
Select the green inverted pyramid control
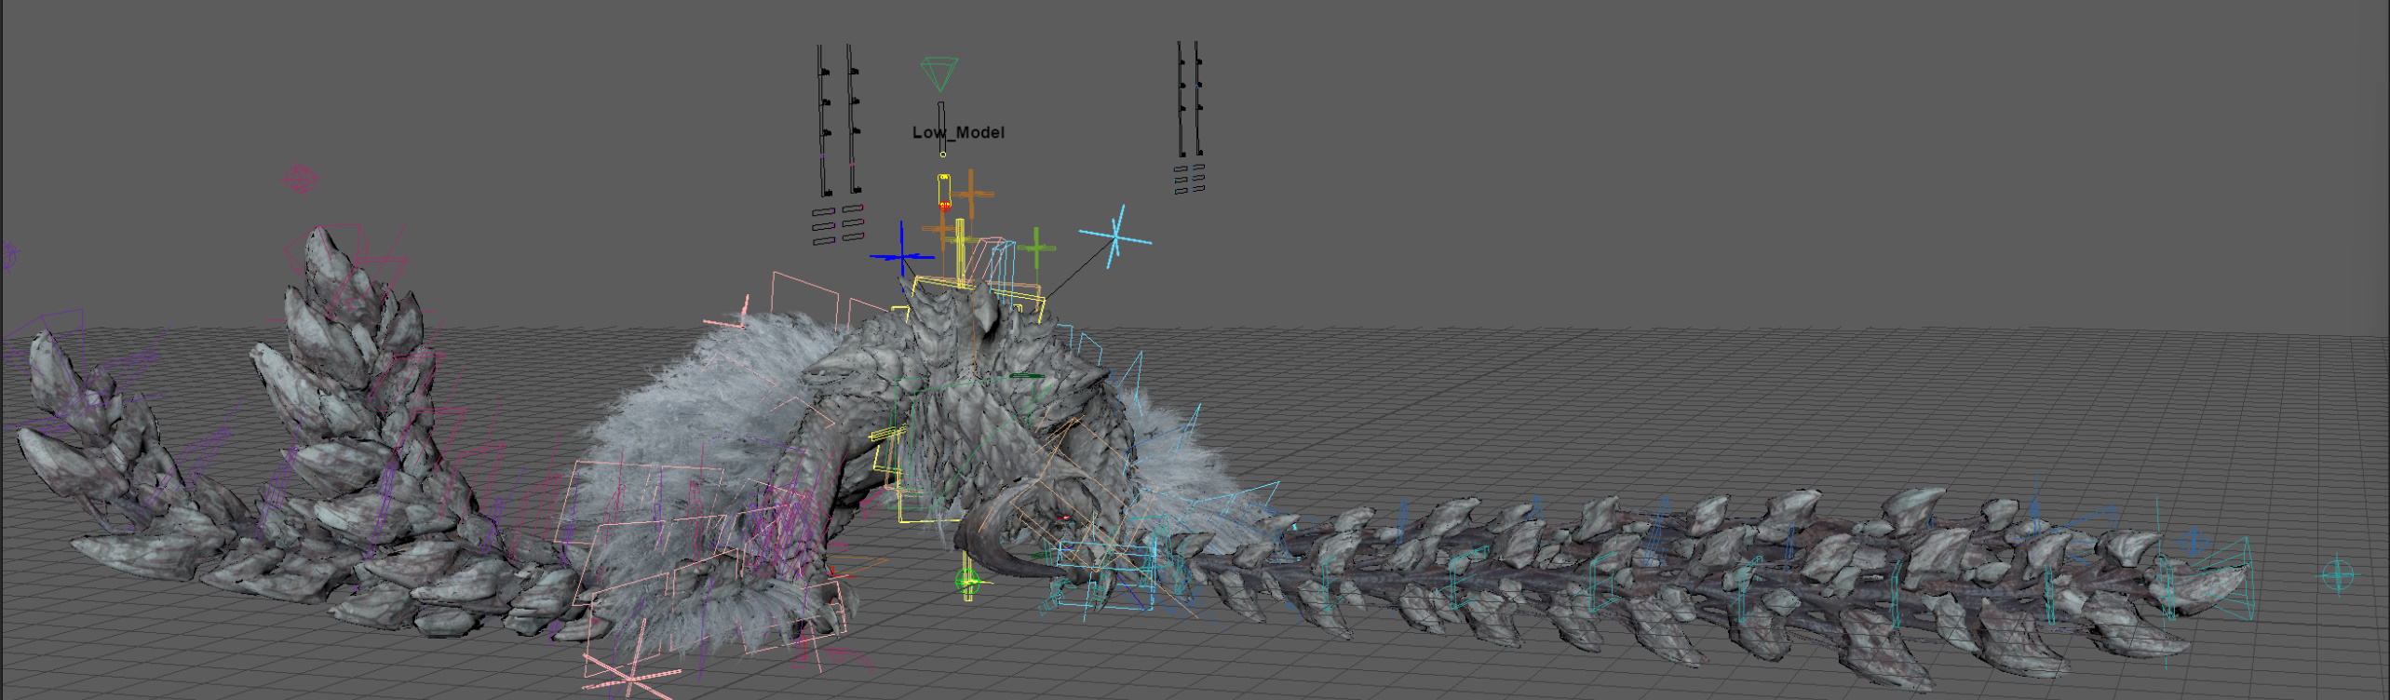938,73
